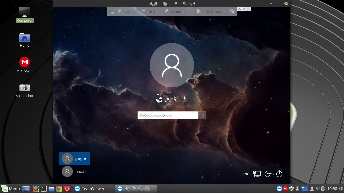Select the monitor icon next to Files & Extras
Screen dimensions: 344x193
(x=232, y=12)
